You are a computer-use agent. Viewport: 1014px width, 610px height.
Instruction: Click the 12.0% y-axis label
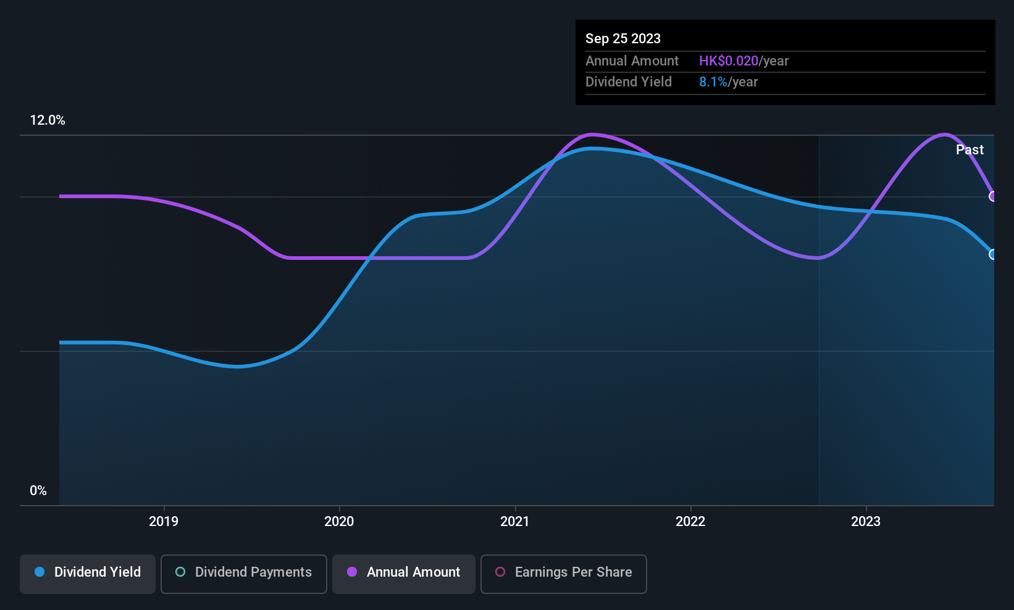click(48, 120)
